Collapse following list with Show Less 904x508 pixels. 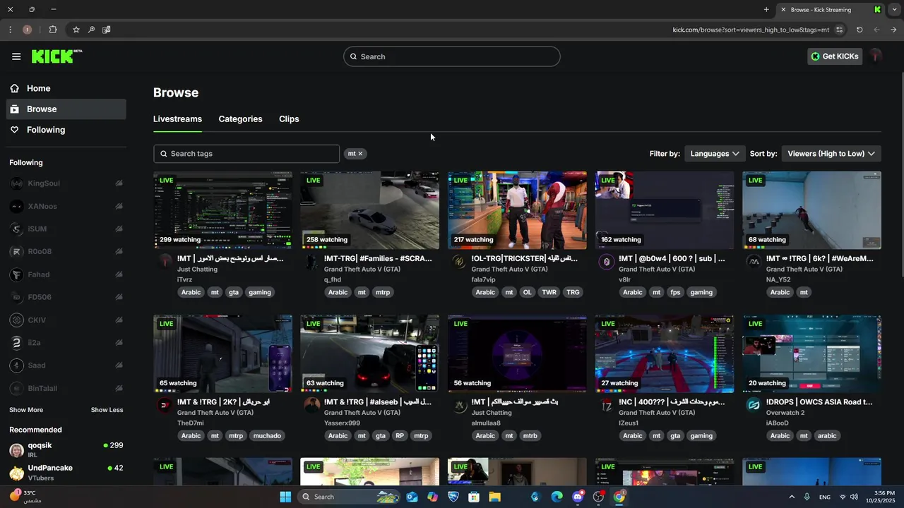click(107, 410)
